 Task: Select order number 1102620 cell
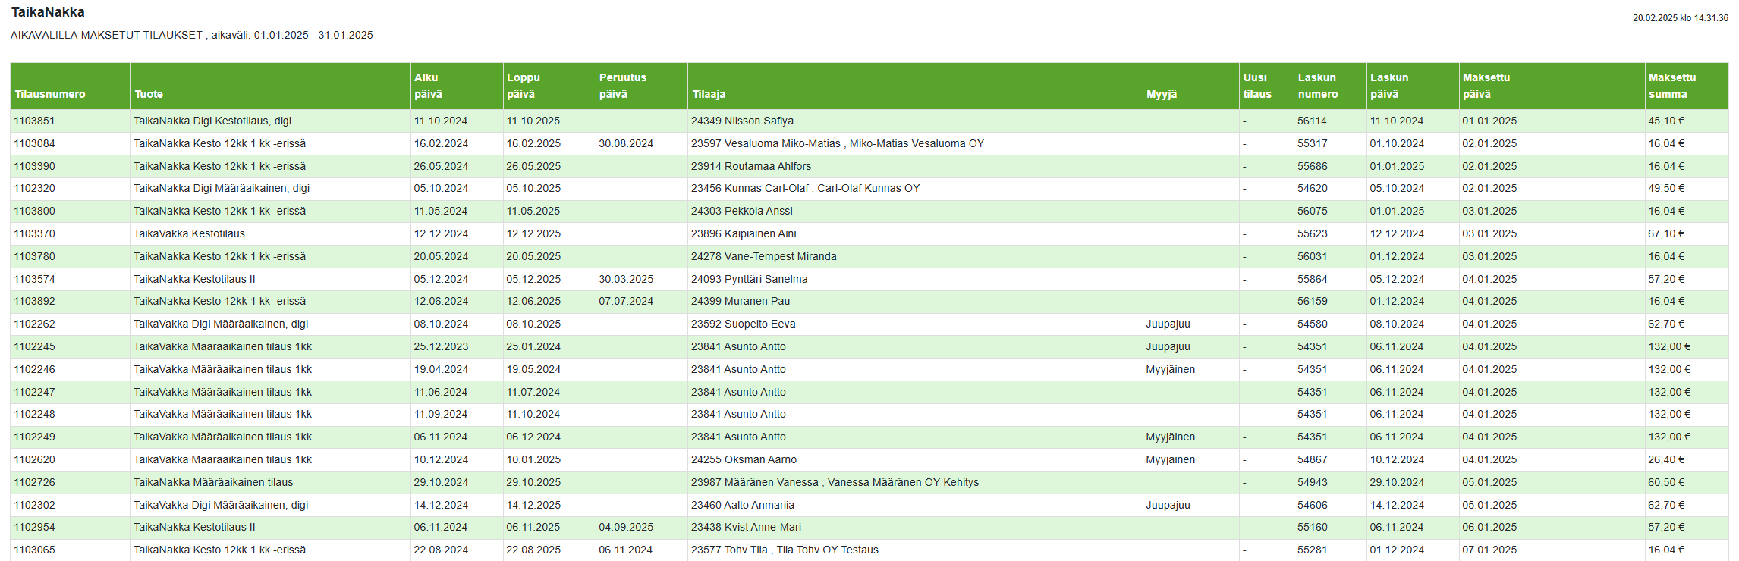[x=34, y=459]
